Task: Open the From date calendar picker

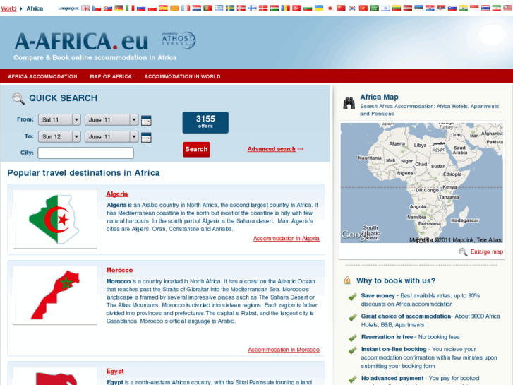Action: [146, 120]
